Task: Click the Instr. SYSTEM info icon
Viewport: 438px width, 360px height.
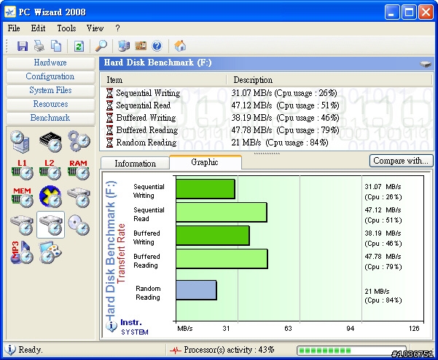Action: pos(112,327)
